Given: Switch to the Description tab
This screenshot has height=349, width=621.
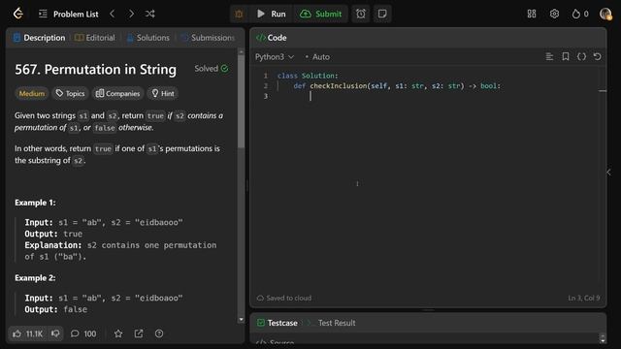Looking at the screenshot, I should coord(39,38).
